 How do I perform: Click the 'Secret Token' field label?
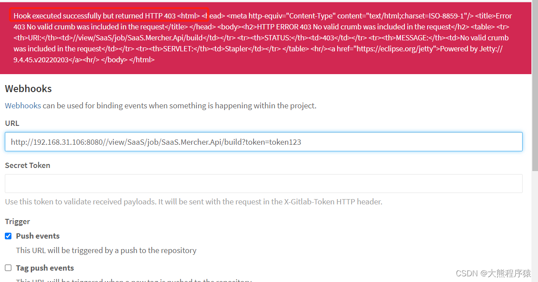[x=28, y=165]
